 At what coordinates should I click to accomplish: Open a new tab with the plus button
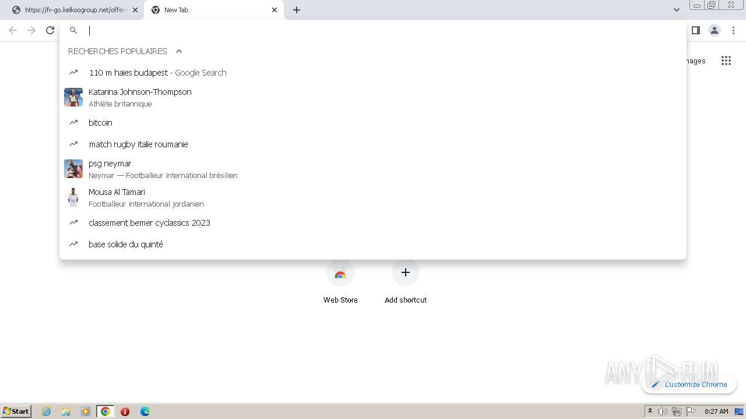pos(297,10)
